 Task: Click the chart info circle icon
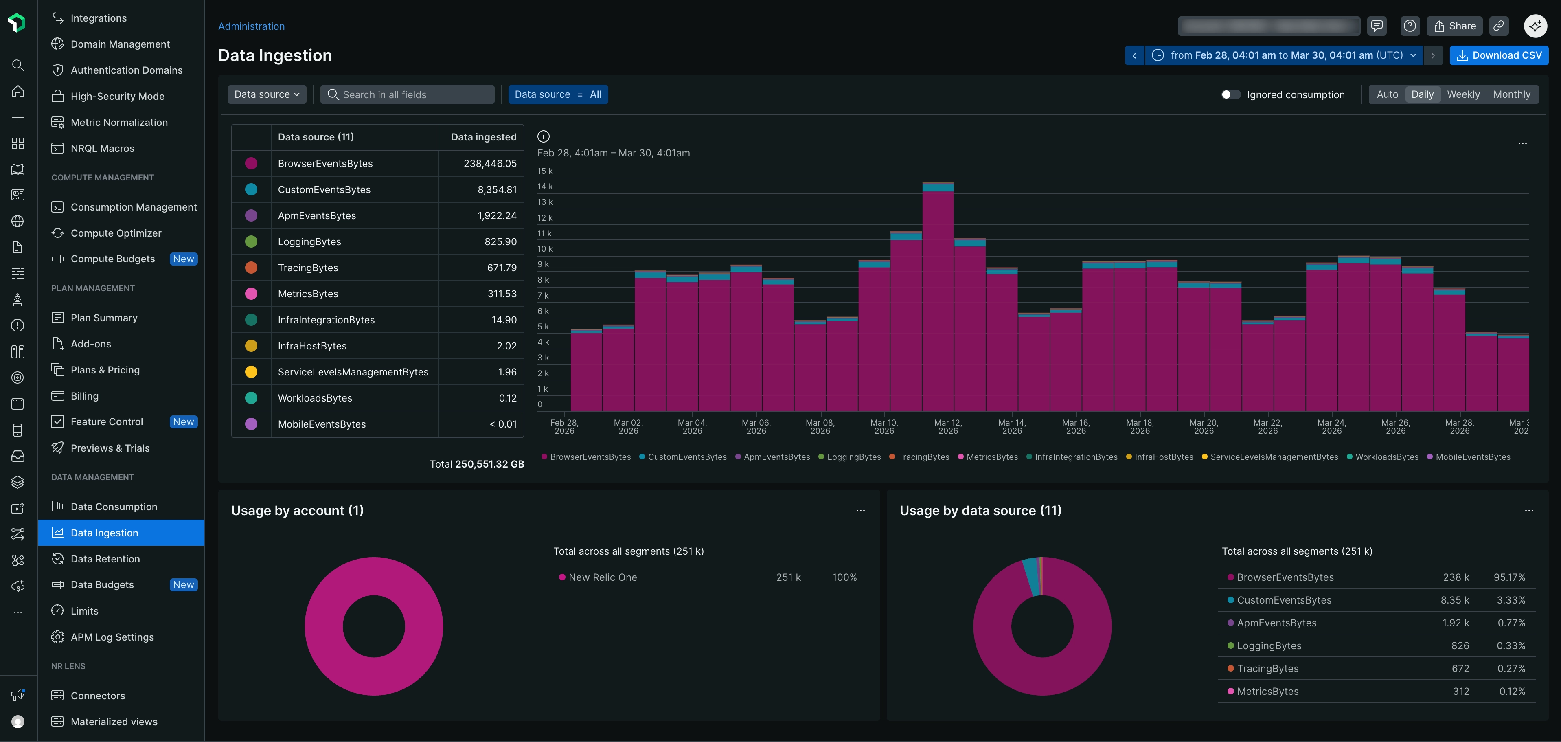pos(544,136)
